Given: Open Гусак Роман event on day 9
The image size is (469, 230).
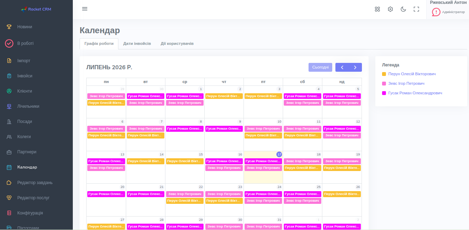Looking at the screenshot, I should click(224, 129).
